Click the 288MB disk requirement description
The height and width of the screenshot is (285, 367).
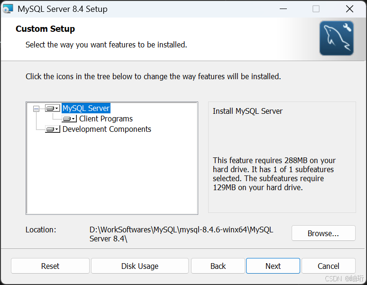tap(274, 174)
